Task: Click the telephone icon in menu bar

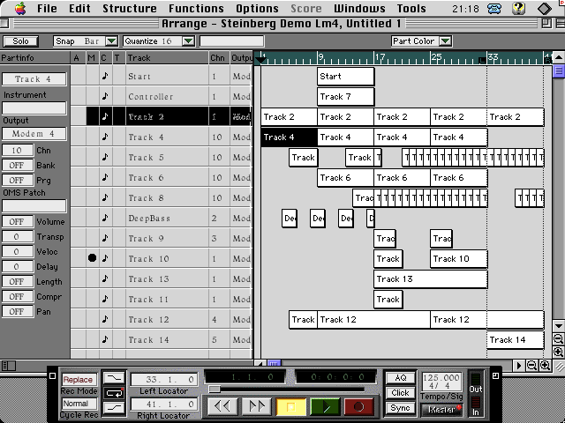Action: [x=494, y=8]
